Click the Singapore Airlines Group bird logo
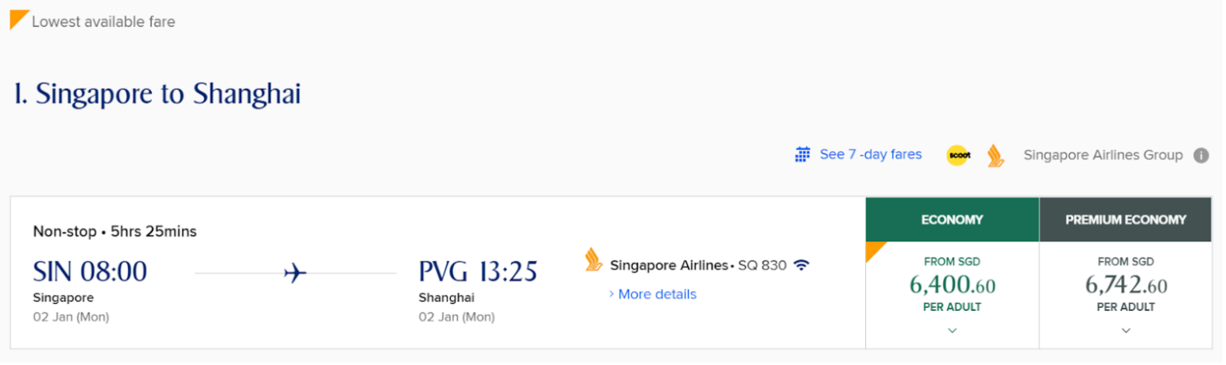1226x365 pixels. [995, 156]
